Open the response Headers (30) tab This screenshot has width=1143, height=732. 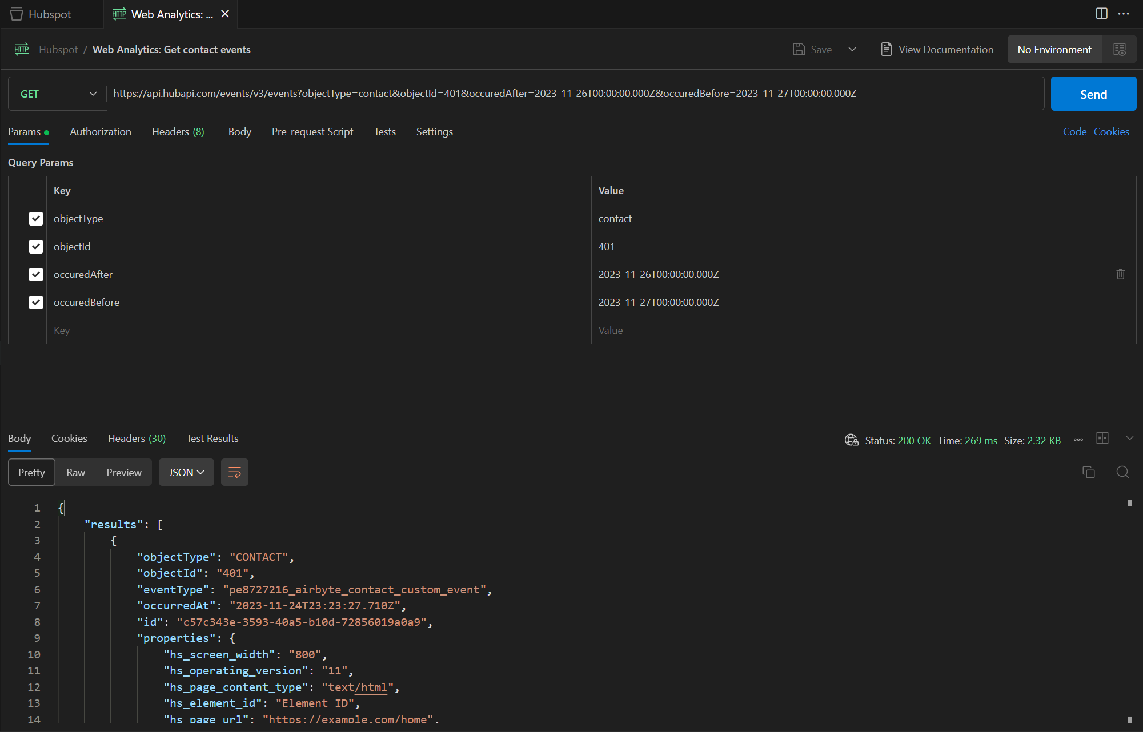137,439
